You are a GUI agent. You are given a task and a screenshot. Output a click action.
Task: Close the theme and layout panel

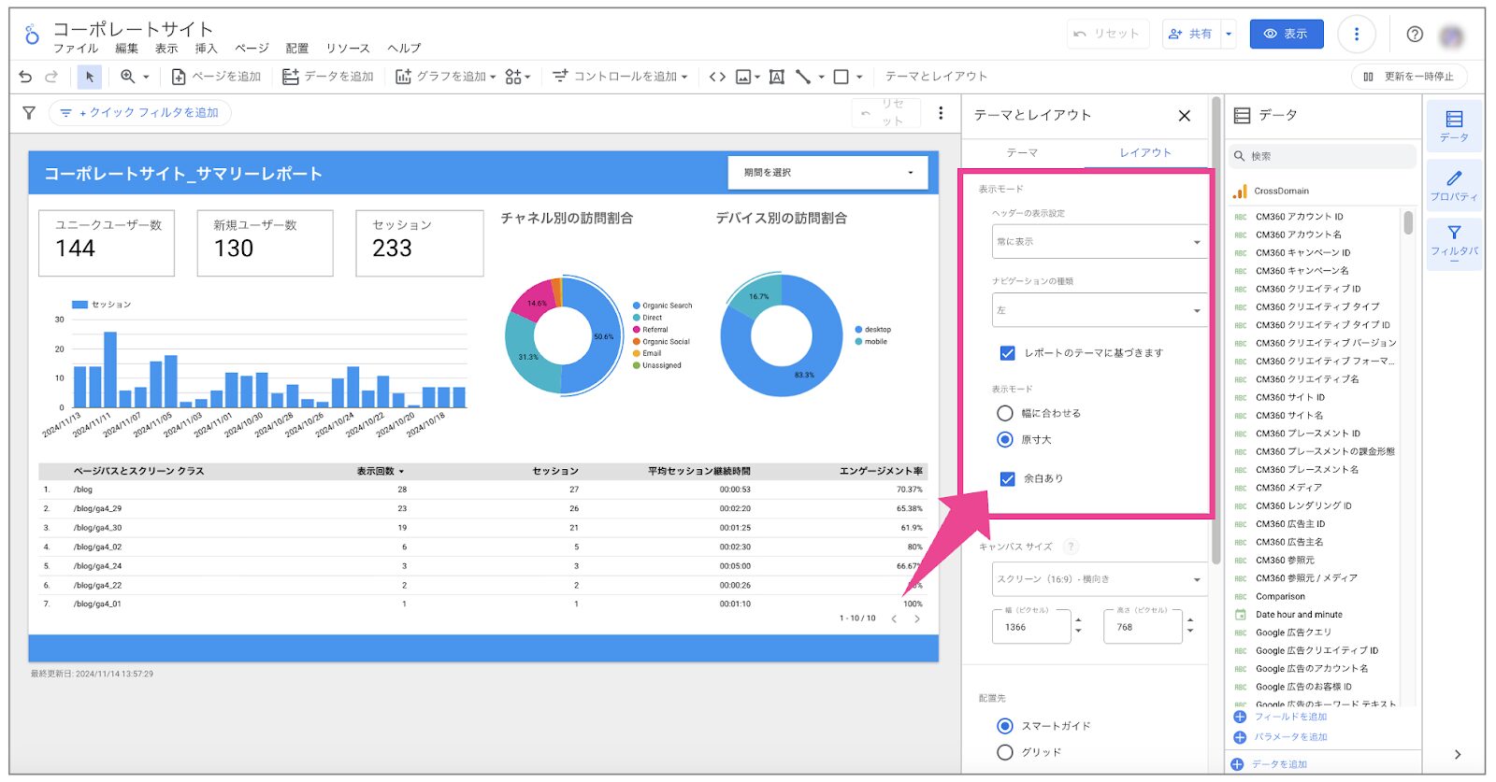click(1185, 116)
